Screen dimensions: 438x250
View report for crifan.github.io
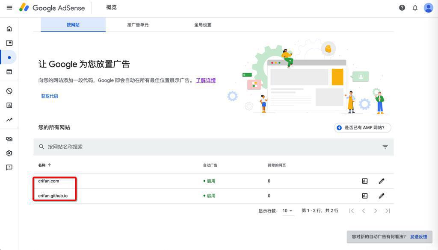point(365,196)
